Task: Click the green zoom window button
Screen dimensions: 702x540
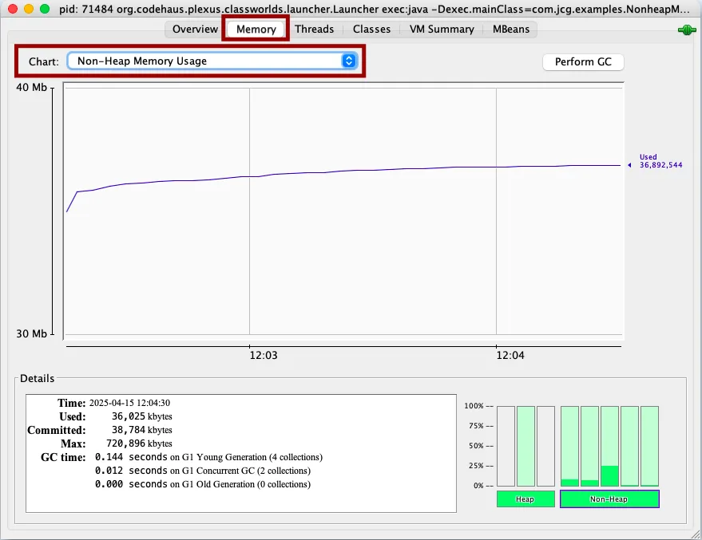Action: coord(45,9)
